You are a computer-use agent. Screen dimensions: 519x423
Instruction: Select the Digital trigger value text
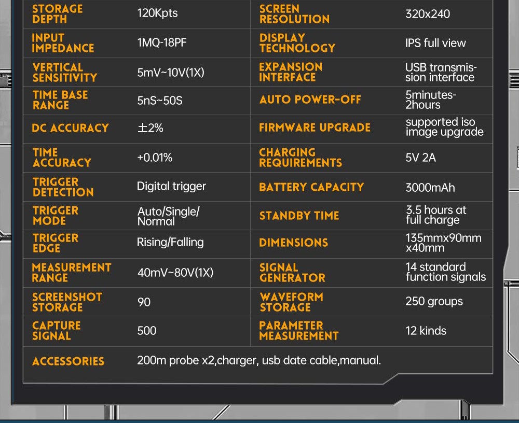pyautogui.click(x=171, y=186)
